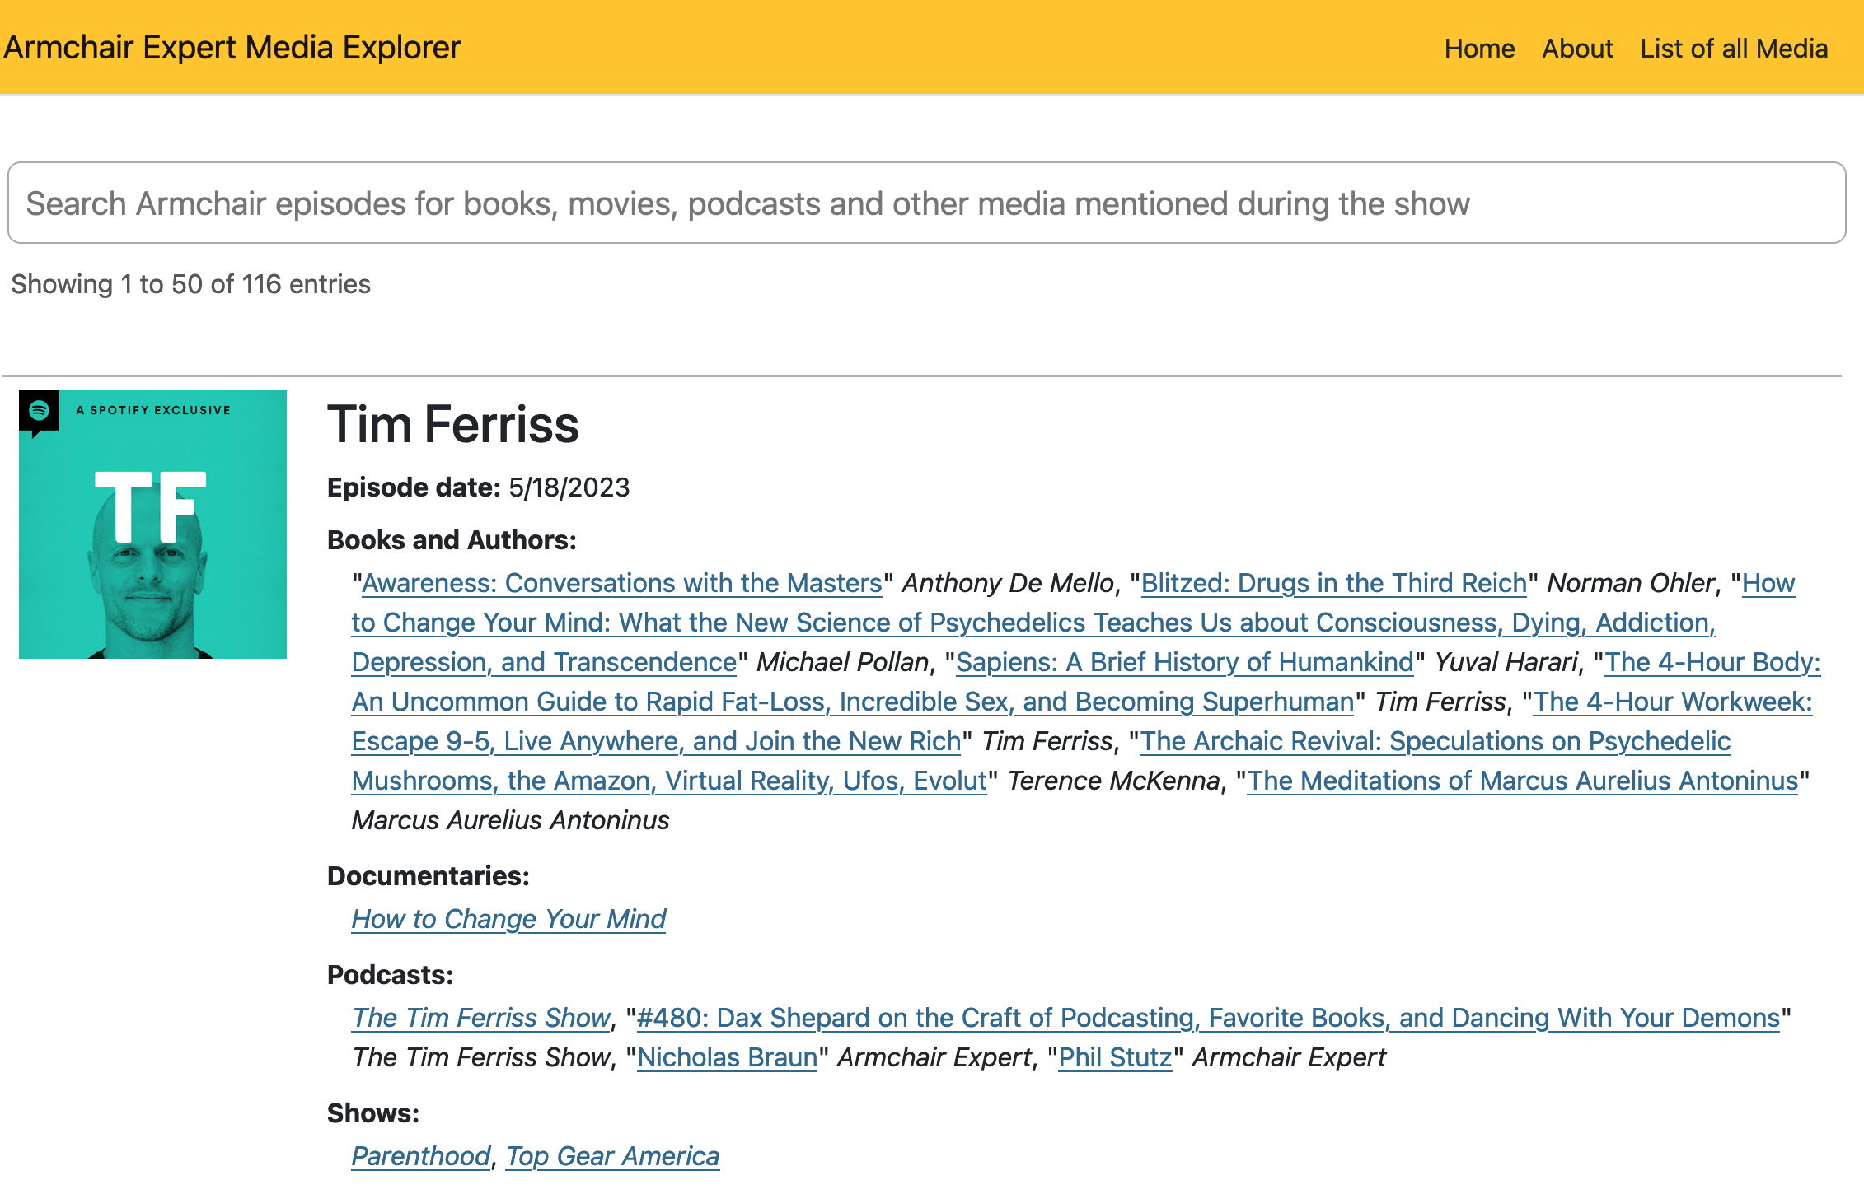1864x1194 pixels.
Task: Click author name Yuval Harari
Action: pos(1506,662)
